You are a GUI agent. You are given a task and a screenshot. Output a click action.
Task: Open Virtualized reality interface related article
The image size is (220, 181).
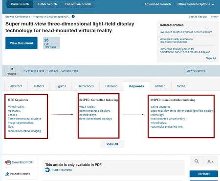click(x=176, y=40)
